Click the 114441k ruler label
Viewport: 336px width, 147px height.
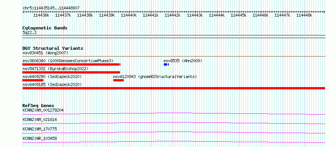151,15
